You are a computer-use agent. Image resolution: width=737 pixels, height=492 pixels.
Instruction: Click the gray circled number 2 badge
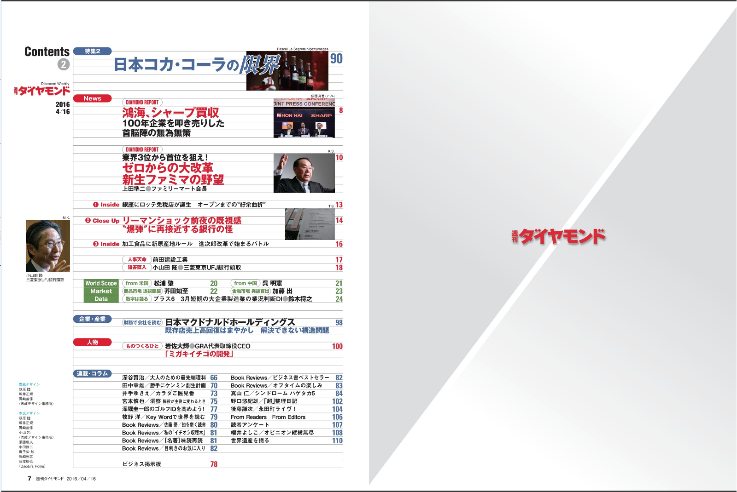pos(64,64)
